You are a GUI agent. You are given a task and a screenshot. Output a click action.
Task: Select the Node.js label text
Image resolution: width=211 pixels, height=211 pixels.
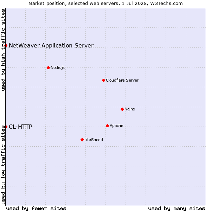click(x=58, y=68)
